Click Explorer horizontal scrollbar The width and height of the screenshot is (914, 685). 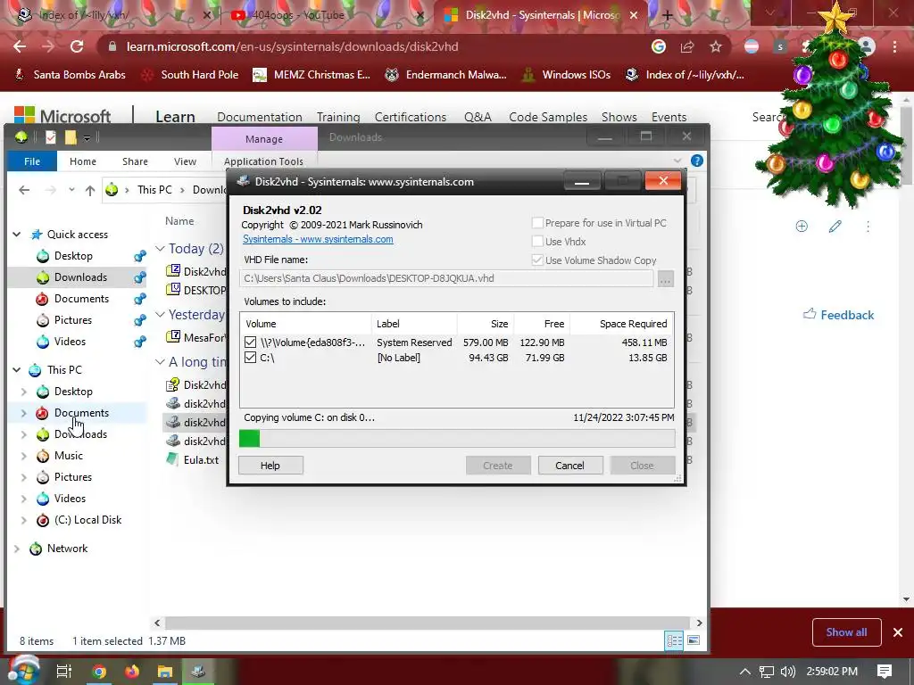(x=428, y=623)
